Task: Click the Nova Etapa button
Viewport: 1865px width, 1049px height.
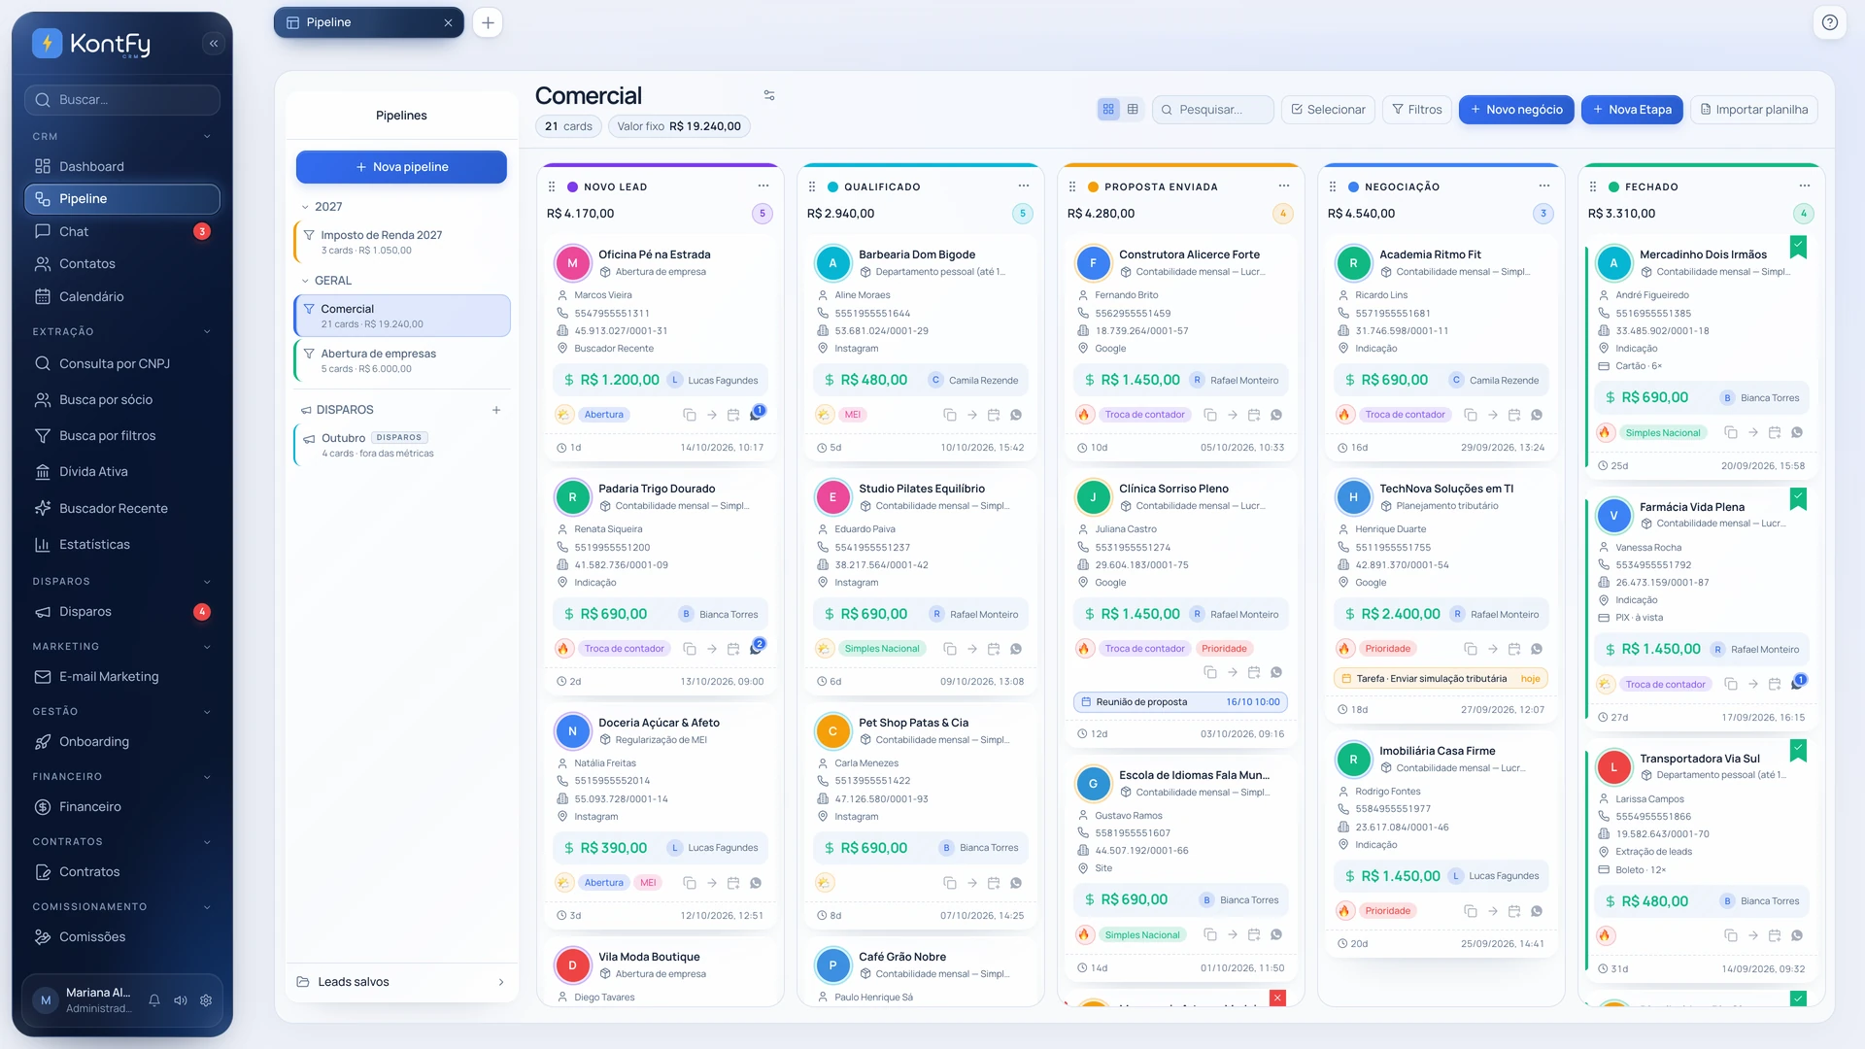Action: pyautogui.click(x=1633, y=110)
